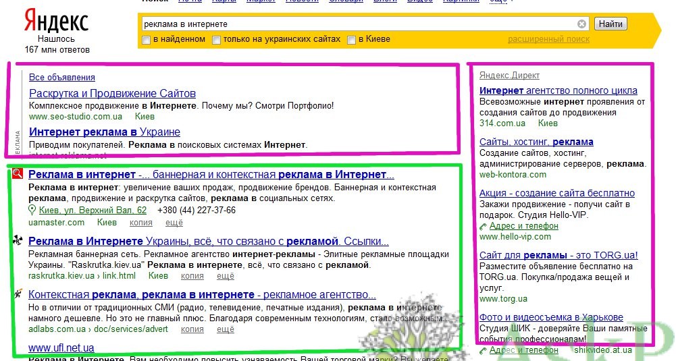Click the favicon beside the adlabs.com.ua result
Image resolution: width=676 pixels, height=361 pixels.
point(18,294)
